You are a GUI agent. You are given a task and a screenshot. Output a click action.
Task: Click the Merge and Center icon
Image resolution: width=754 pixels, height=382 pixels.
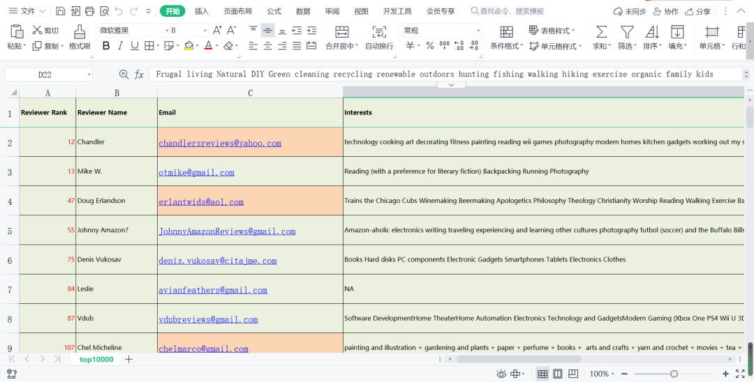click(341, 31)
